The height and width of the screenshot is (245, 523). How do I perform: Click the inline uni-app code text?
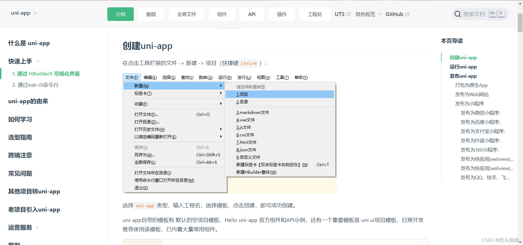[x=145, y=206]
